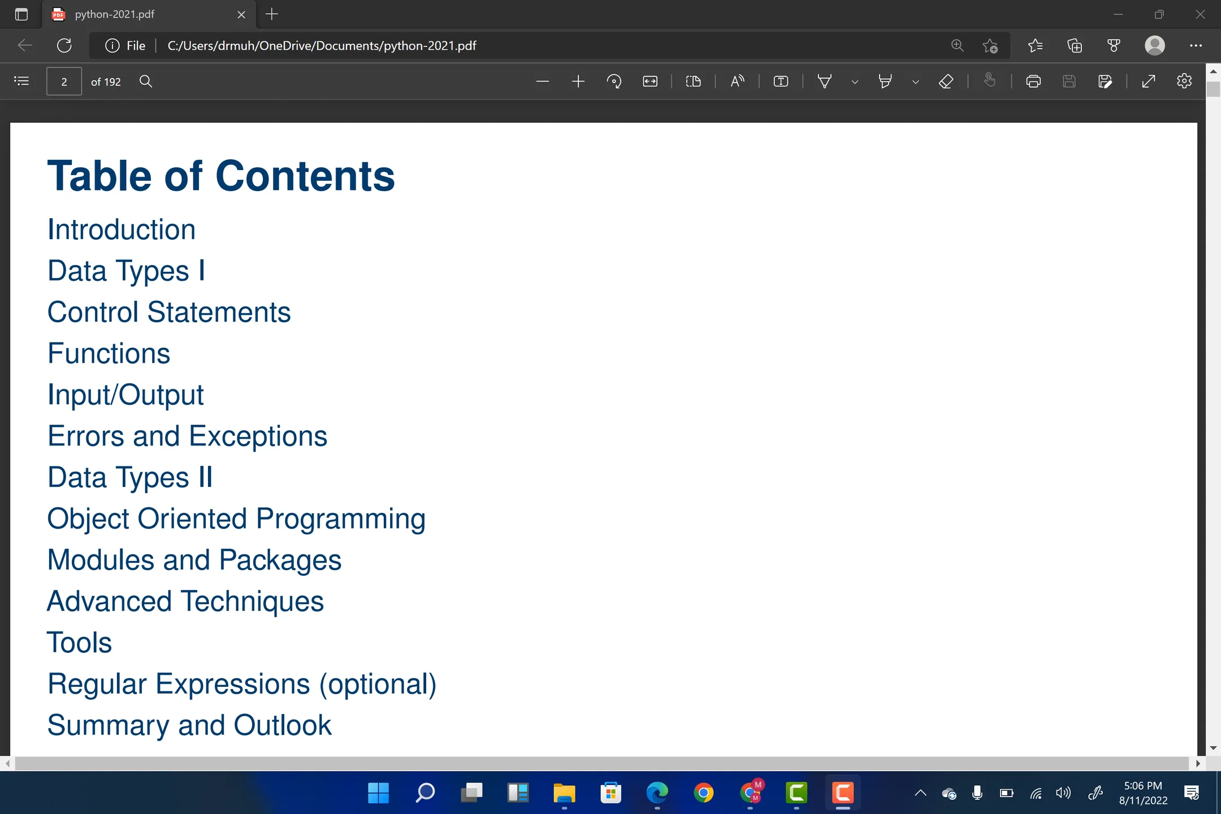Erase existing ink annotations
Viewport: 1221px width, 814px height.
[946, 81]
